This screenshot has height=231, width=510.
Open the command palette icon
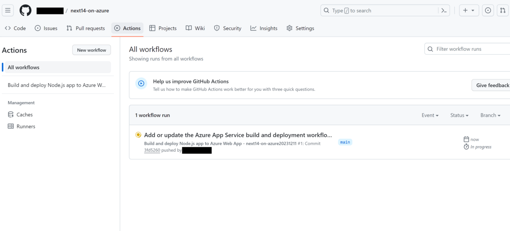(444, 11)
